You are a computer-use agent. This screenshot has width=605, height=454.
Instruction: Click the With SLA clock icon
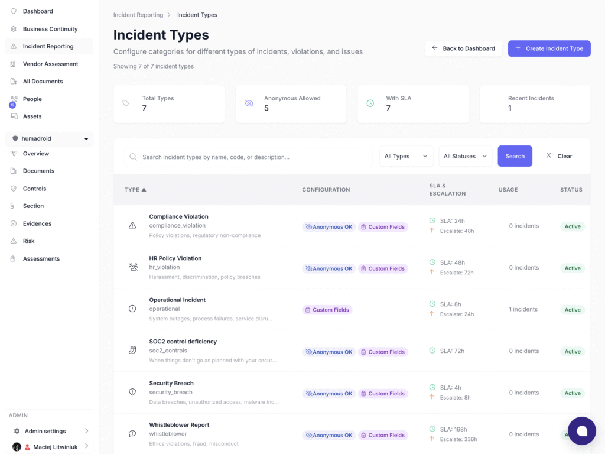tap(370, 103)
